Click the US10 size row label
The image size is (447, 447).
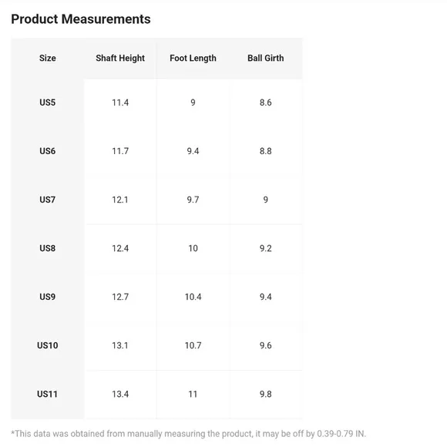click(x=48, y=345)
